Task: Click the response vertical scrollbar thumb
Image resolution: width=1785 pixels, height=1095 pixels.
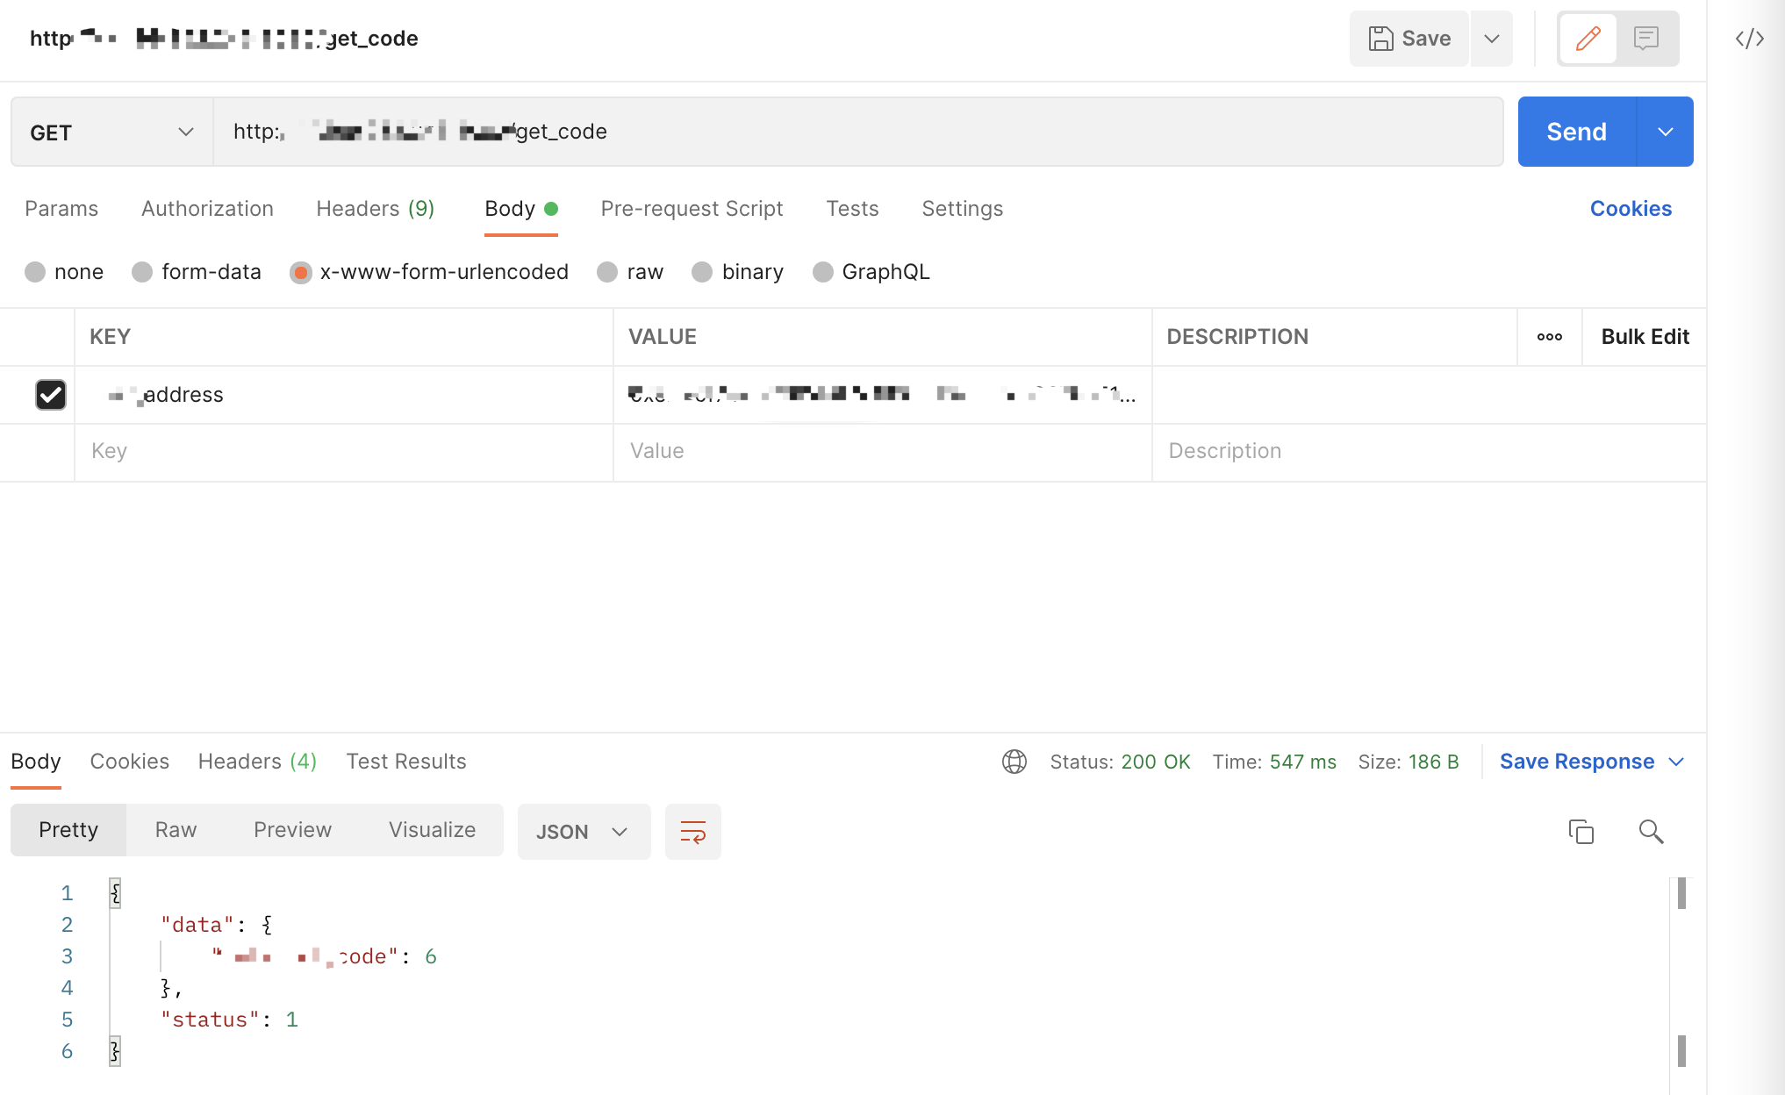Action: pos(1681,893)
